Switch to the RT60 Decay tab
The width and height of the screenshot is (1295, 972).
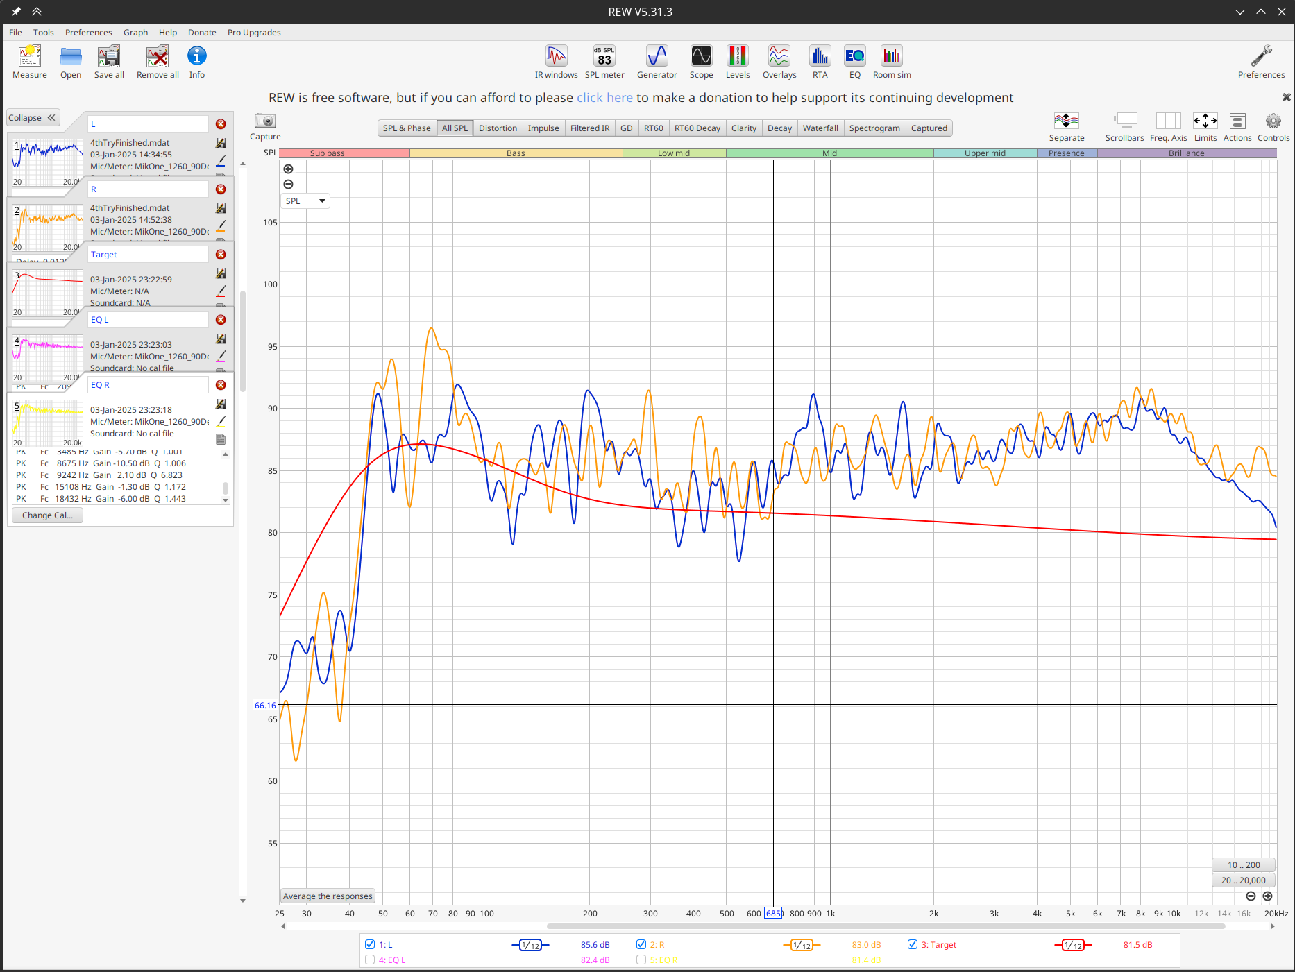point(697,128)
